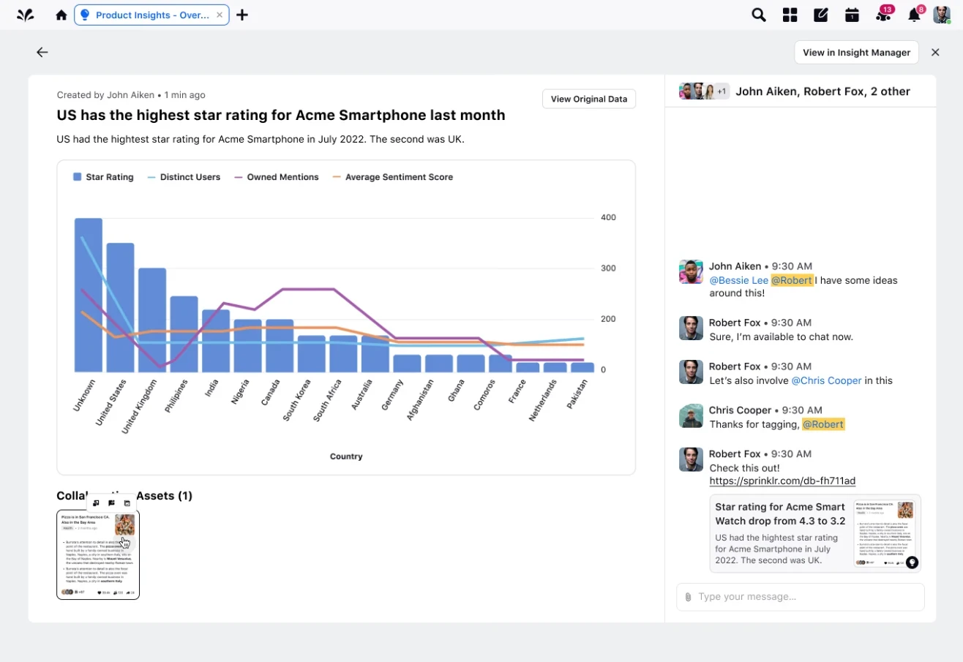This screenshot has width=963, height=662.
Task: Open the notifications bell with the 8 badge
Action: click(x=915, y=14)
